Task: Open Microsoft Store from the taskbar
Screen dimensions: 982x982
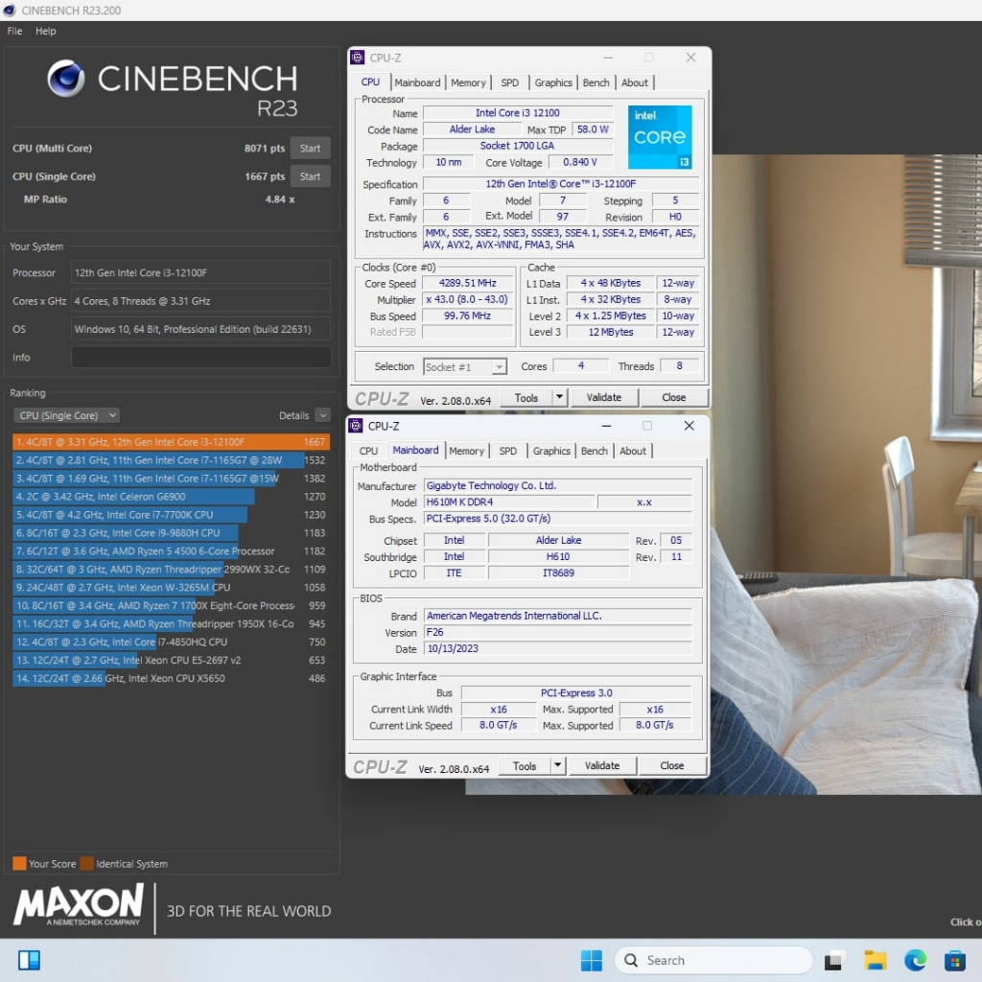Action: click(x=954, y=960)
